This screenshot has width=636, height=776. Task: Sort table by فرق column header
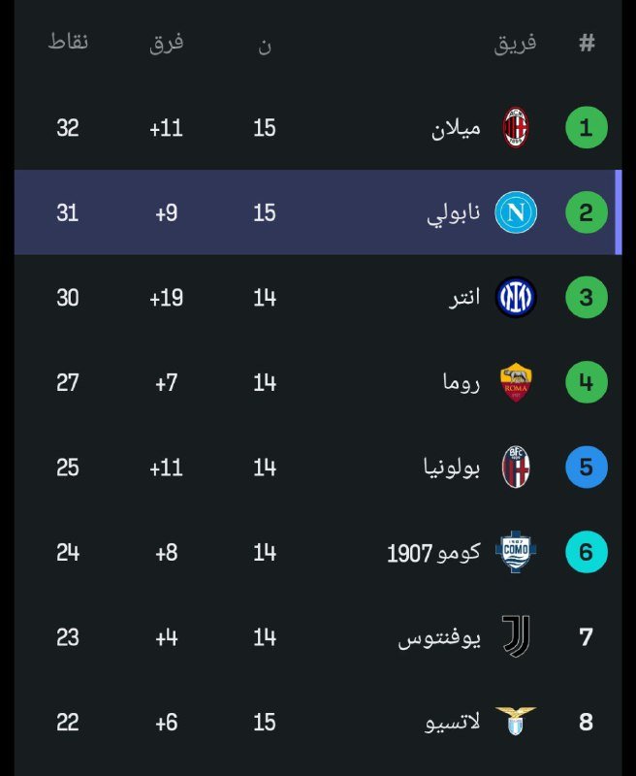167,43
